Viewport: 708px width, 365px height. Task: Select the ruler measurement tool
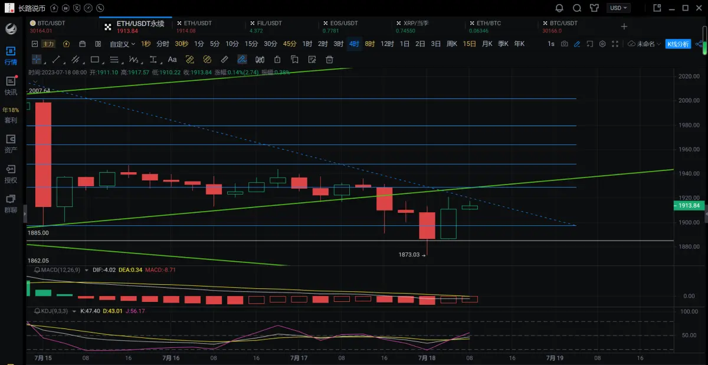pos(224,60)
